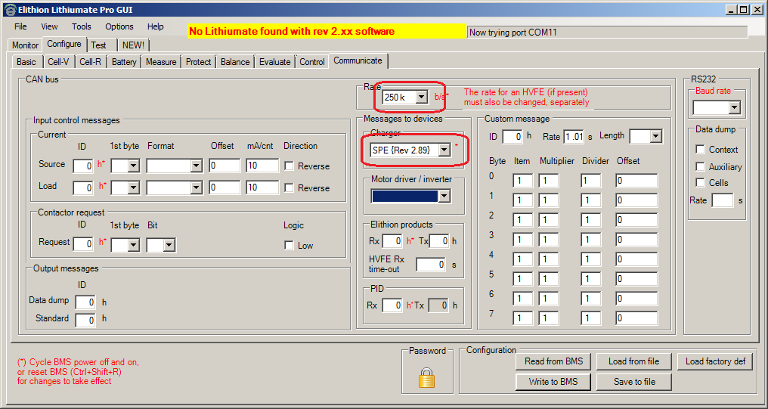
Task: Click the Load current ID field
Action: 83,187
